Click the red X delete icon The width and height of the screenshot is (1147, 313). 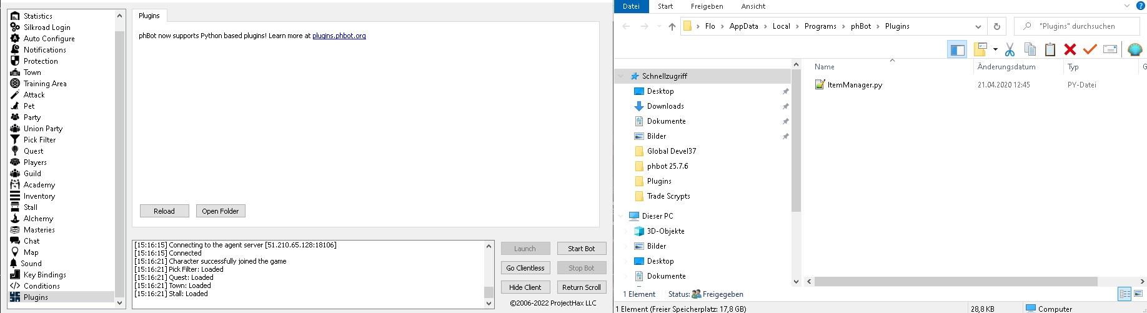(x=1070, y=49)
